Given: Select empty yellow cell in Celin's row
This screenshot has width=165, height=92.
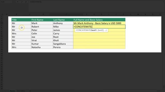Looking at the screenshot, I should [99, 33].
